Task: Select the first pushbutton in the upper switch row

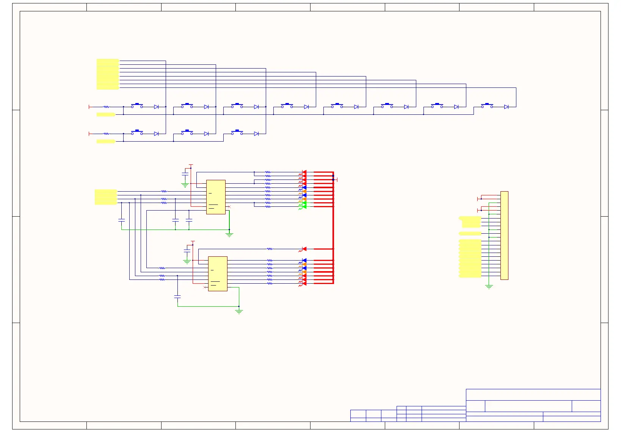Action: click(x=137, y=106)
